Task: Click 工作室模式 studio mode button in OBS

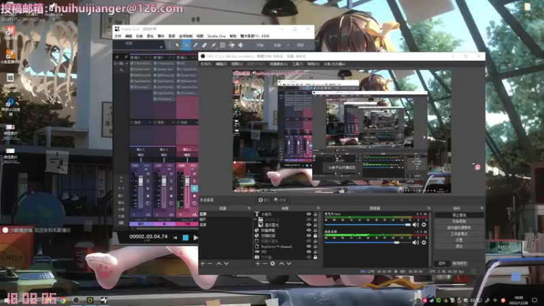Action: click(x=460, y=234)
